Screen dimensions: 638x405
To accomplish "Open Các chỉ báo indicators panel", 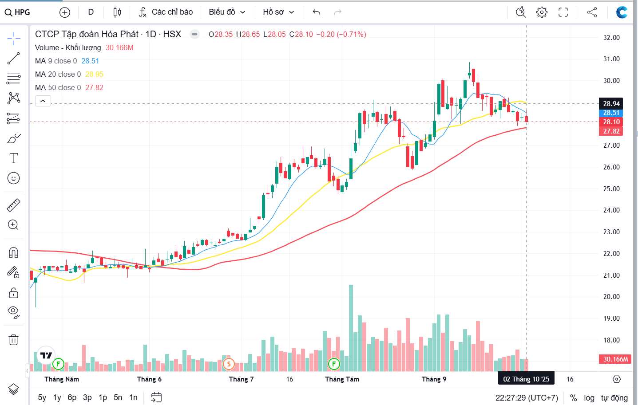I will [166, 12].
